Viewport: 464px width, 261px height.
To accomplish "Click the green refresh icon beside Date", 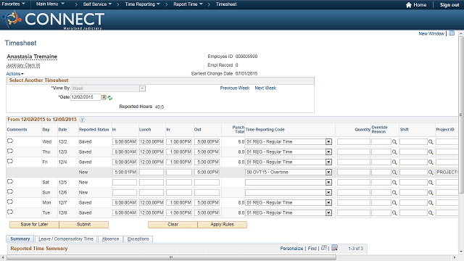I will [109, 98].
